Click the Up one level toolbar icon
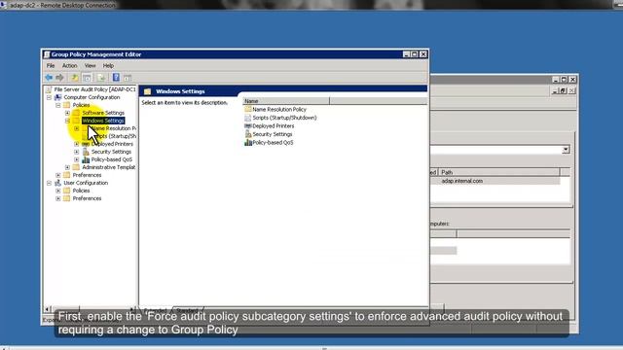This screenshot has height=350, width=623. [74, 78]
